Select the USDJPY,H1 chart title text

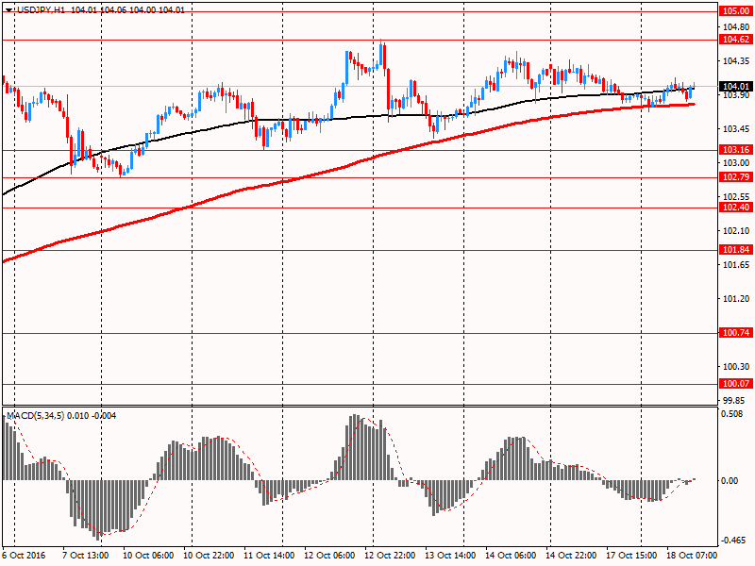coord(42,9)
